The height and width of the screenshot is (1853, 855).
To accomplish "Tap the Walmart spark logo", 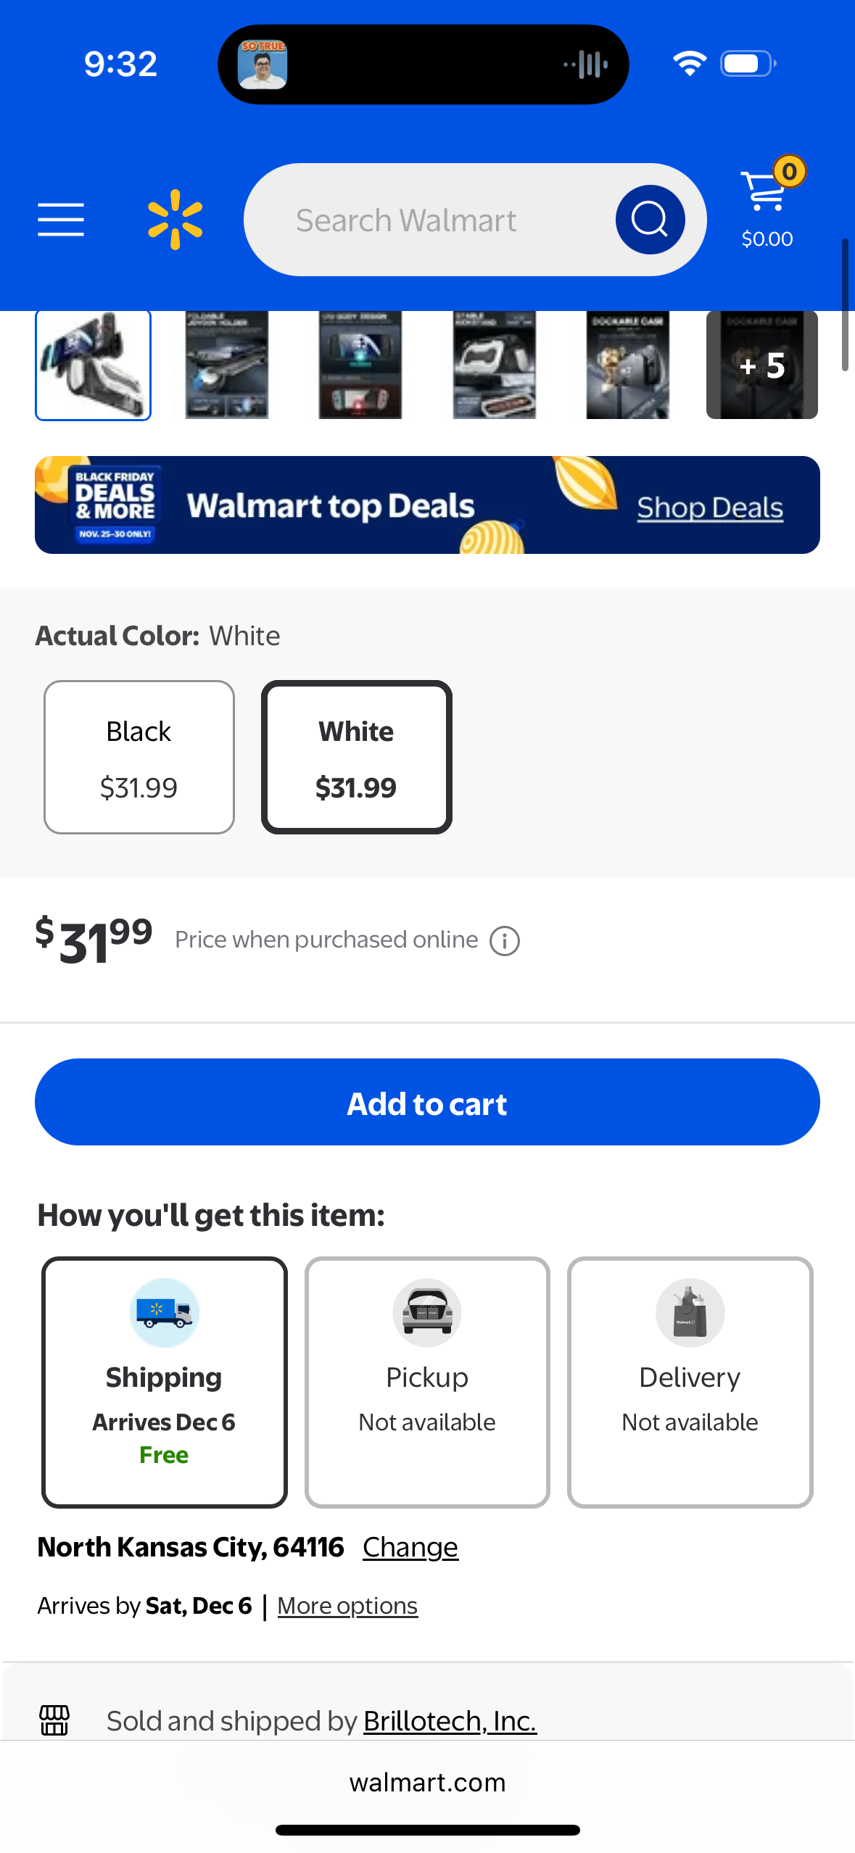I will tap(175, 220).
